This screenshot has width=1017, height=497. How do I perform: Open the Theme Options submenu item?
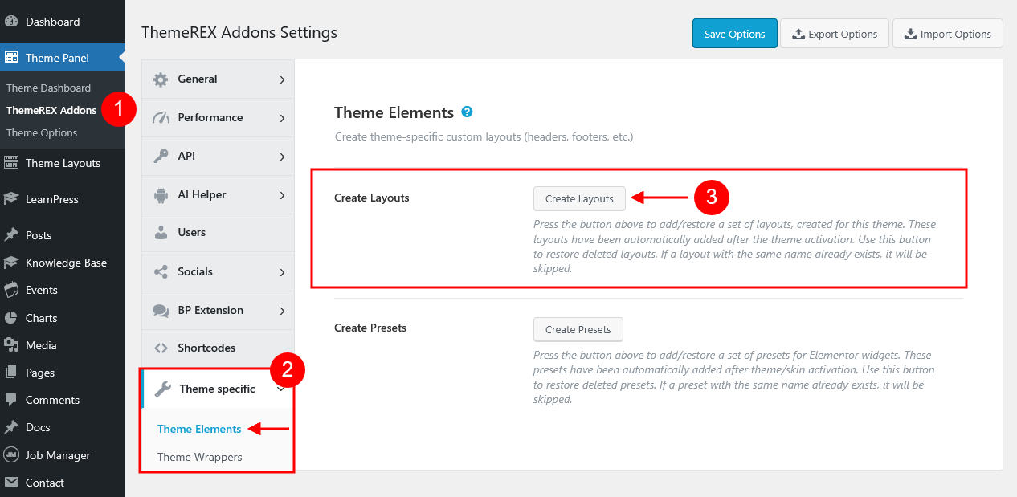tap(42, 132)
